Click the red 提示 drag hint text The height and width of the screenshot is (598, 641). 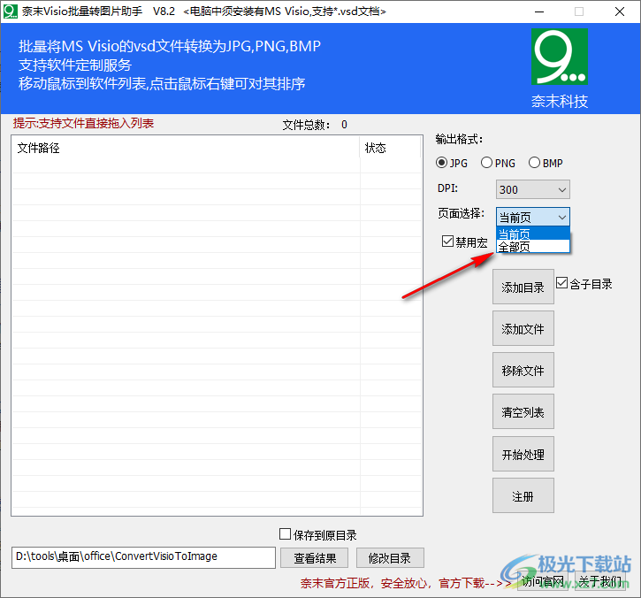point(83,123)
